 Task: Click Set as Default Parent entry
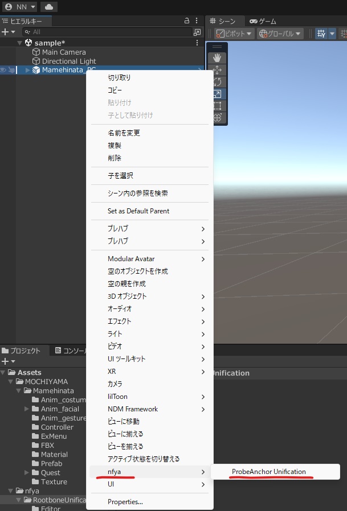tap(149, 211)
